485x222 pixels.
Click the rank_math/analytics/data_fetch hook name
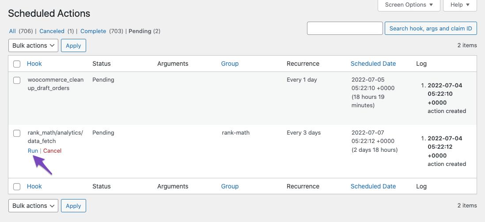(55, 137)
